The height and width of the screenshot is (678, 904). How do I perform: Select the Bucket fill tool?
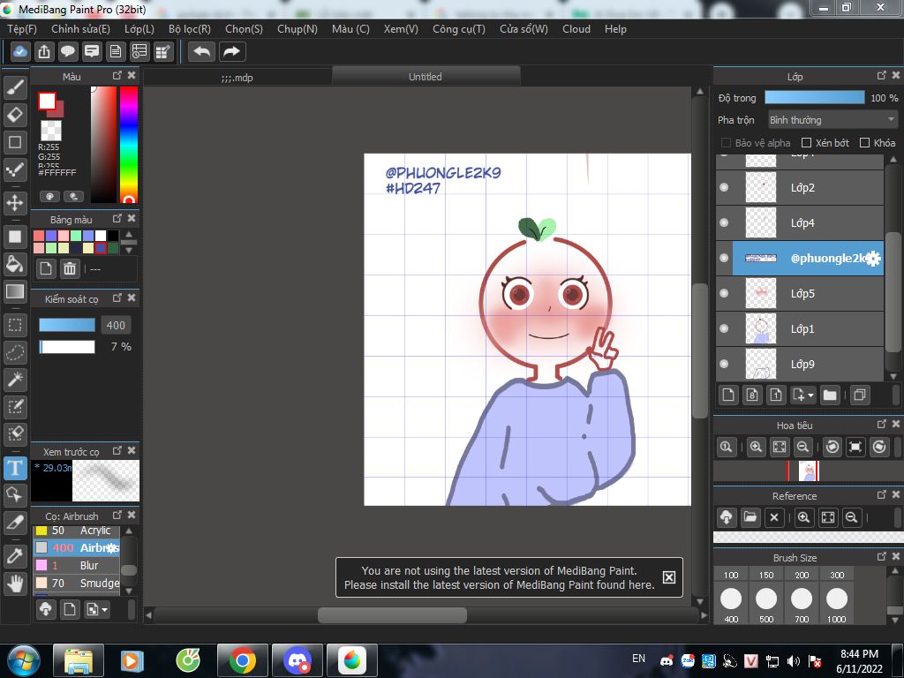pos(15,264)
